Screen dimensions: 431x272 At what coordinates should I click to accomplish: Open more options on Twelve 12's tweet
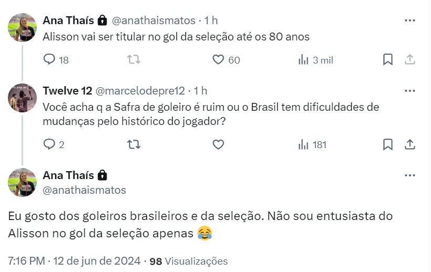(x=410, y=90)
